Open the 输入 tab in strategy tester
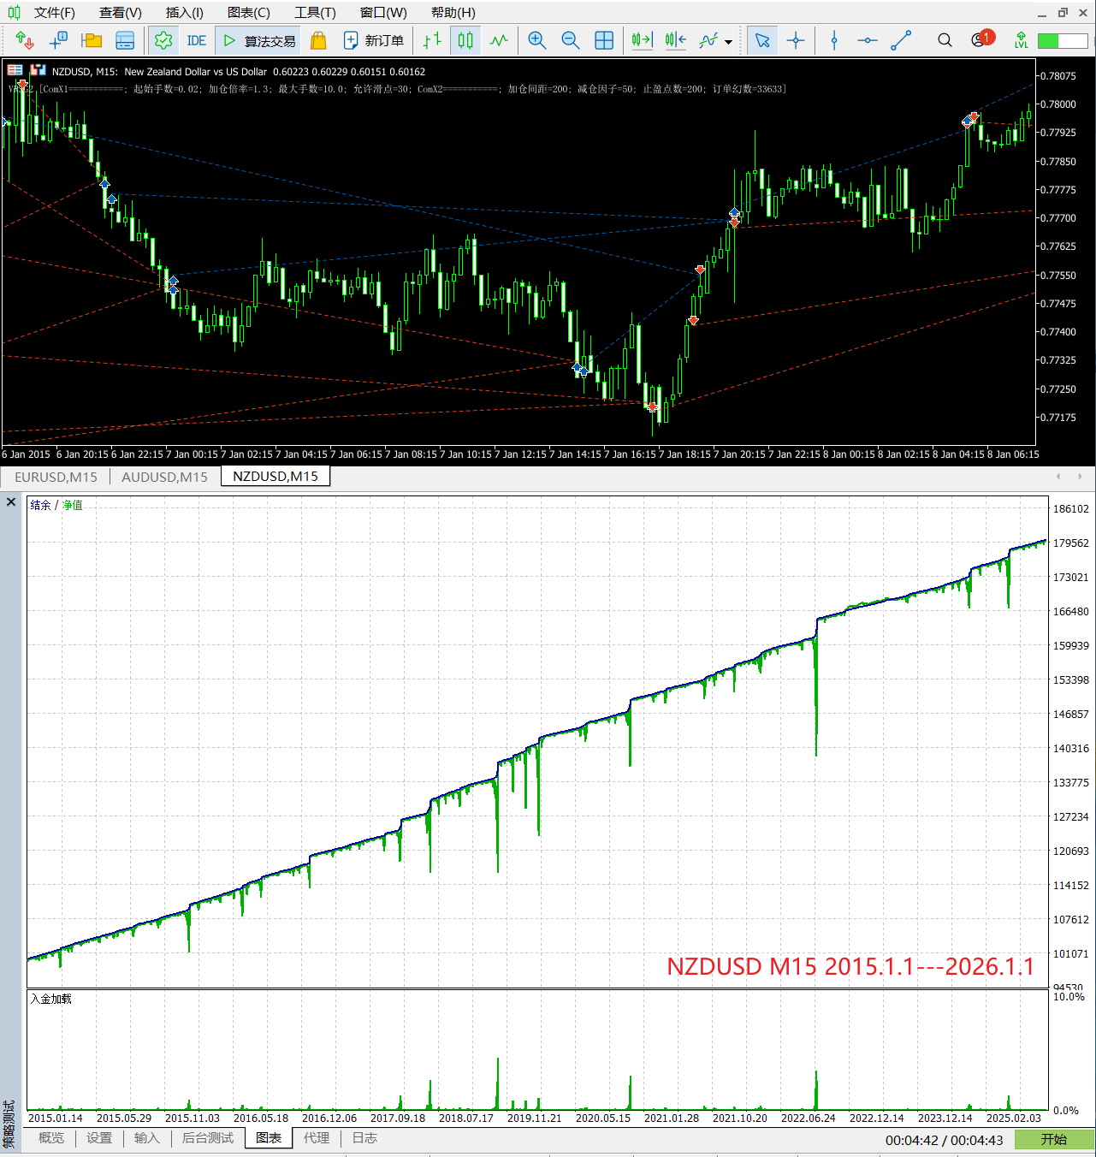Screen dimensions: 1096x1157 [x=147, y=1138]
